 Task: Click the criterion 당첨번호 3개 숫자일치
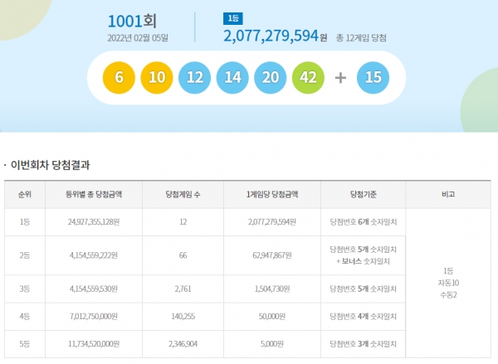pyautogui.click(x=364, y=344)
